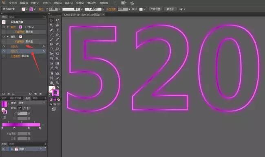Image resolution: width=265 pixels, height=157 pixels.
Task: Collapse the stroke attribute in Appearance panel
Action: point(8,27)
